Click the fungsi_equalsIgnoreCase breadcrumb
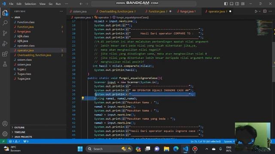The height and width of the screenshot is (154, 275). [x=131, y=18]
